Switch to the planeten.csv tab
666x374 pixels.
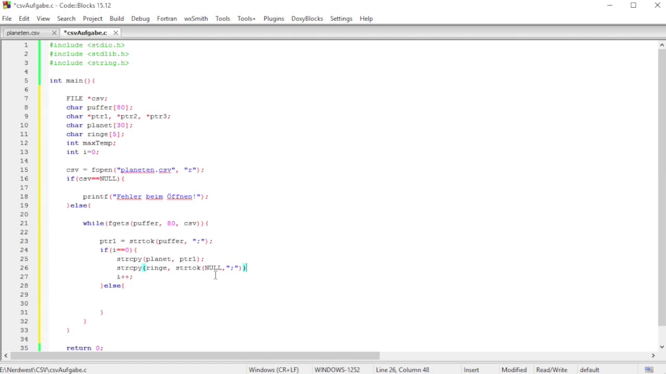pyautogui.click(x=23, y=33)
